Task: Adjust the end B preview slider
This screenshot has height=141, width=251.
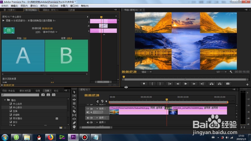Action: (87, 74)
